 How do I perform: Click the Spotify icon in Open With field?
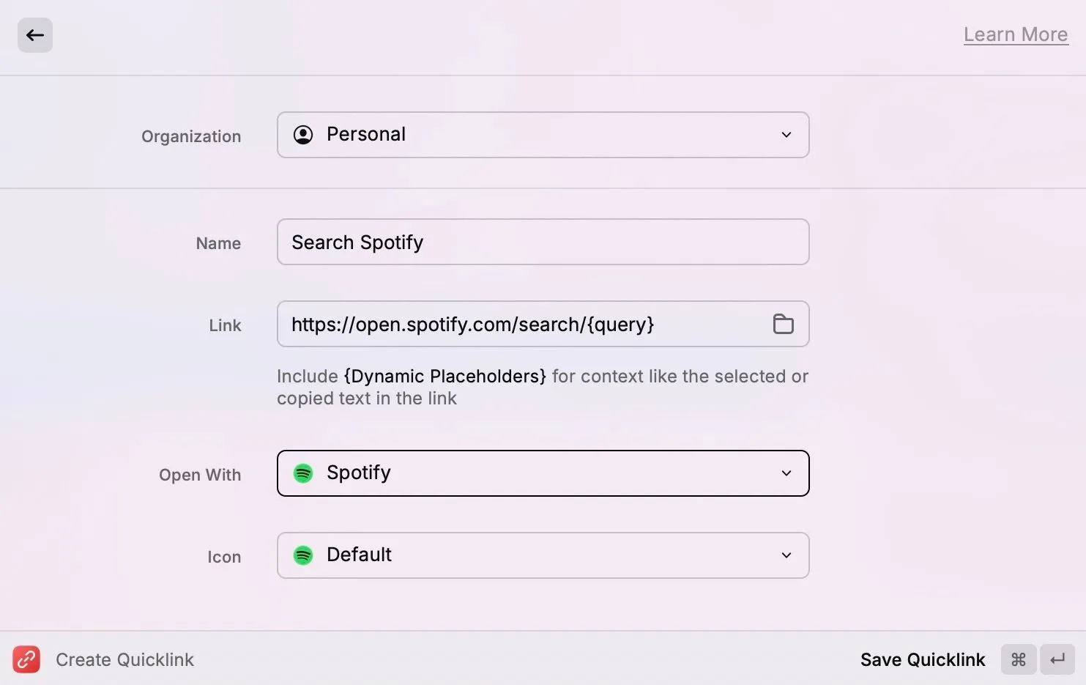[302, 473]
